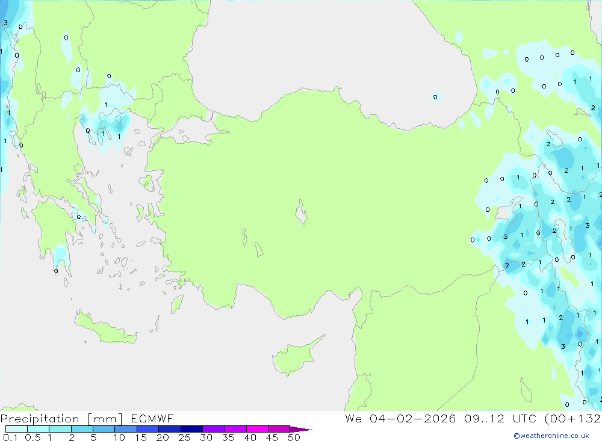Click the 45–50 mm legend color box
Viewport: 602px width, 441px height.
point(279,429)
